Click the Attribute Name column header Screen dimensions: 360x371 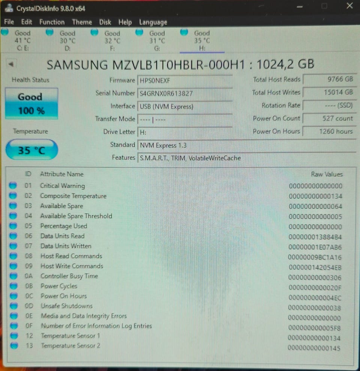pos(61,174)
